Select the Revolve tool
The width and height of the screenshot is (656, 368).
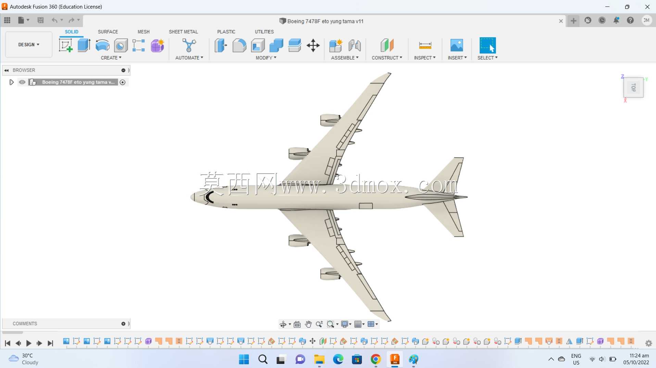pyautogui.click(x=102, y=45)
